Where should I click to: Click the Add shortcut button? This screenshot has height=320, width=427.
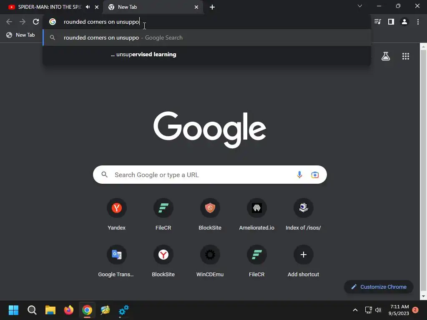(304, 261)
